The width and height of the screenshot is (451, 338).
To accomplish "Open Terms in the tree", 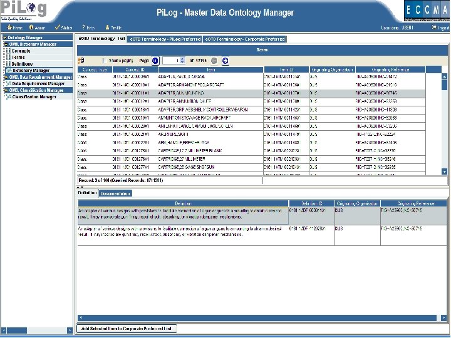I will [x=18, y=57].
